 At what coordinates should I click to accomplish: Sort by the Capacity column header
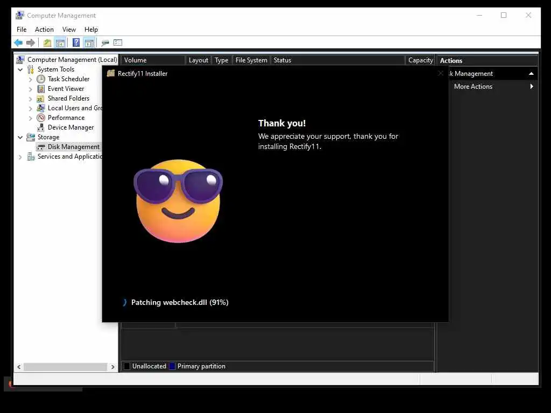pos(420,60)
